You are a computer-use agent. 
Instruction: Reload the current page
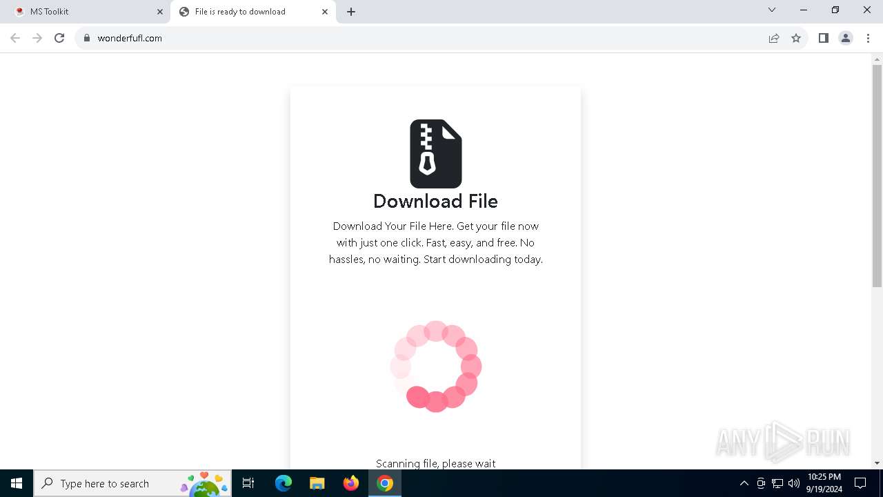[59, 38]
